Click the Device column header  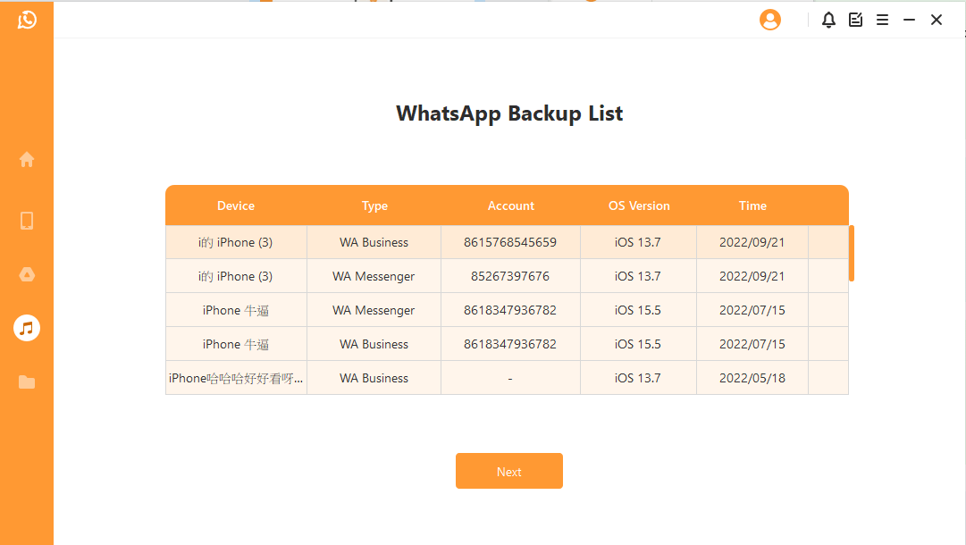[236, 205]
